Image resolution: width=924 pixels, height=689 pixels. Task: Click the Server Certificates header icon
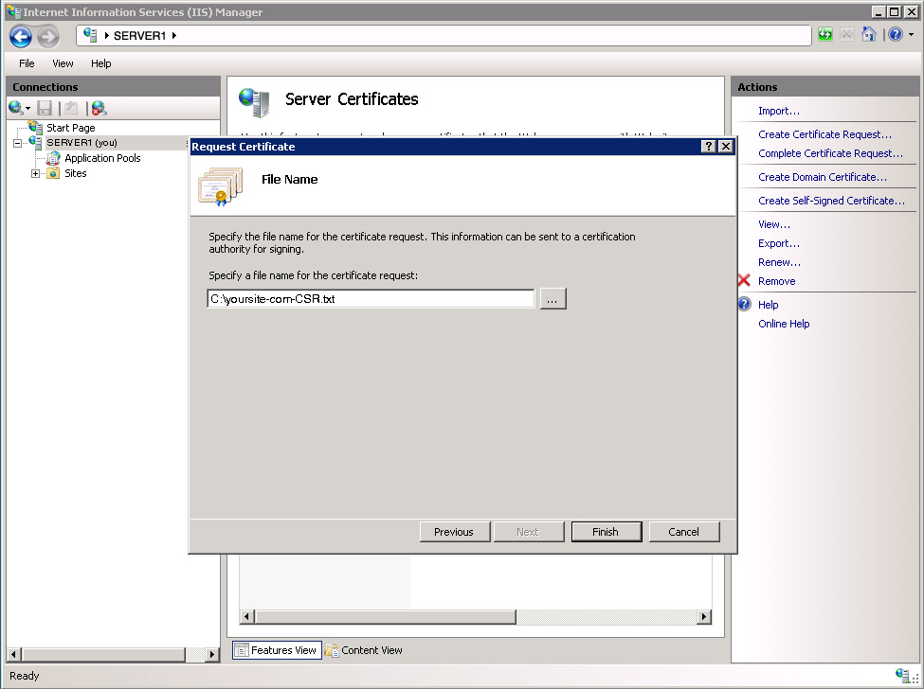point(255,102)
